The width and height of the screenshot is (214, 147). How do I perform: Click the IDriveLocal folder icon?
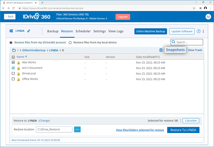[x=18, y=74]
